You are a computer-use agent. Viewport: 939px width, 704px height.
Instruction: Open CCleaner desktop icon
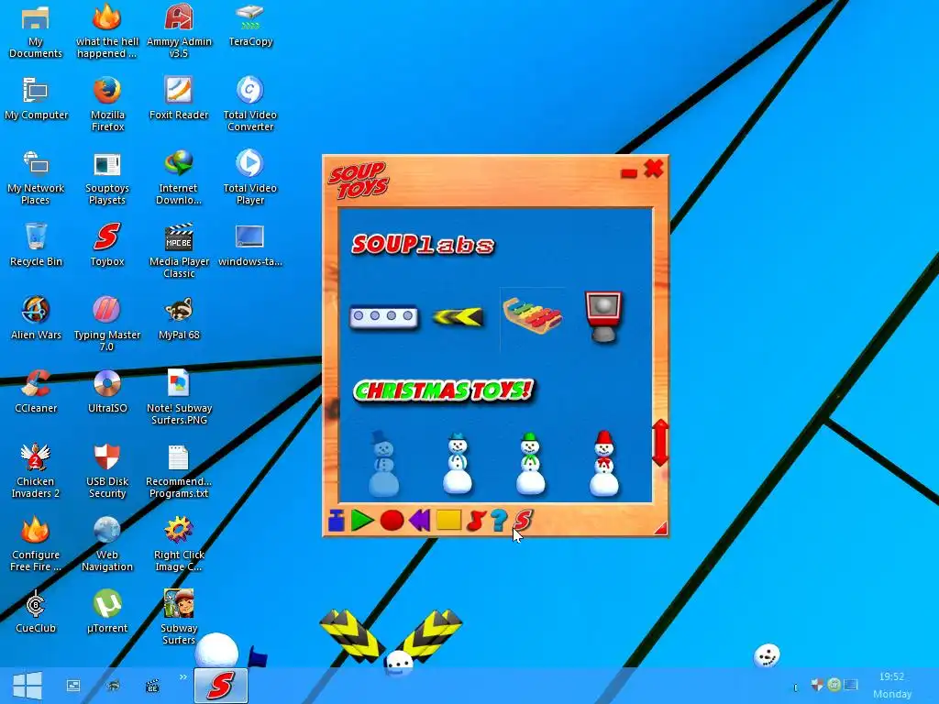(36, 390)
